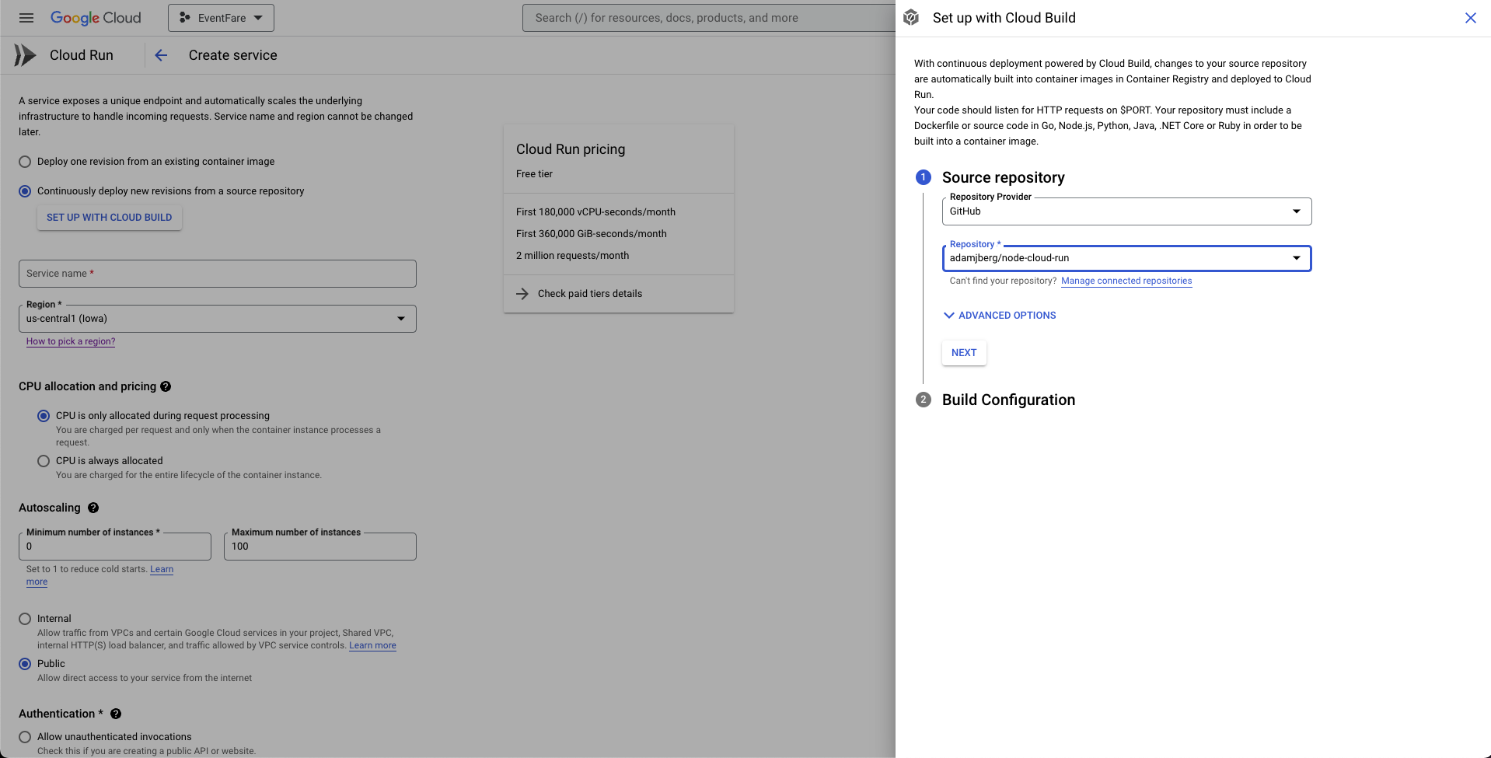This screenshot has height=758, width=1491.
Task: Click Check paid tiers details
Action: click(590, 294)
